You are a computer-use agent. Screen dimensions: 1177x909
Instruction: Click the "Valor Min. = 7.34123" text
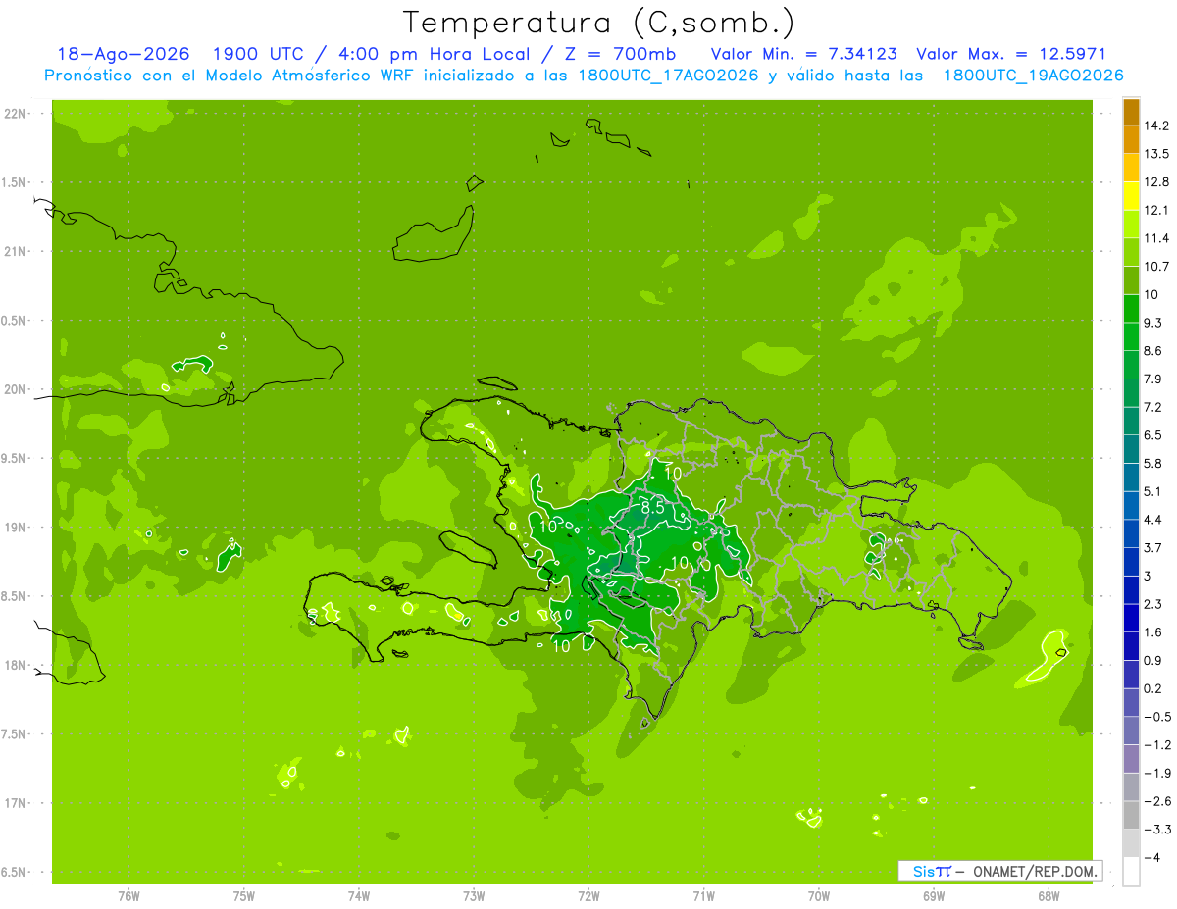803,54
